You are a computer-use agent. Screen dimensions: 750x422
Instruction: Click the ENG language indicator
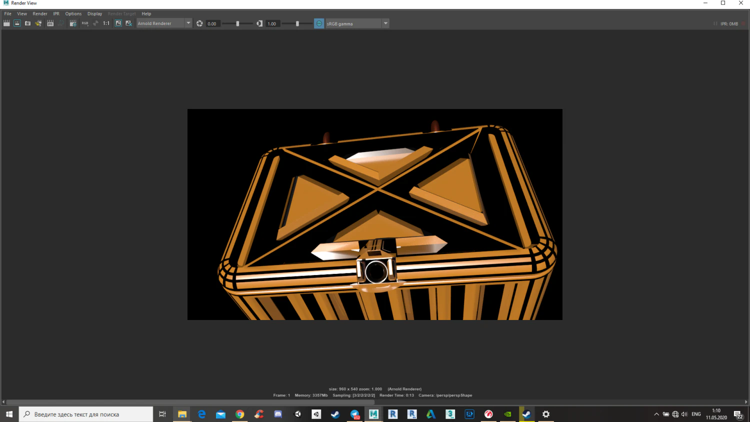click(x=696, y=414)
